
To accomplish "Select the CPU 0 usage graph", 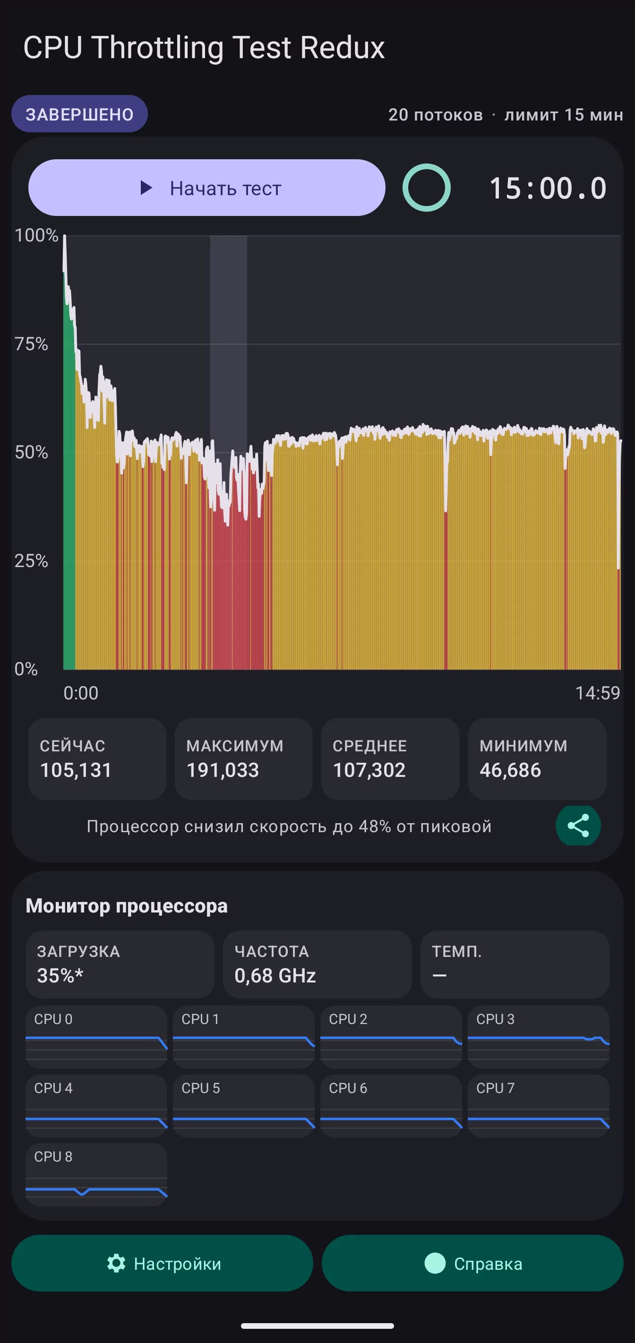I will [x=96, y=1036].
